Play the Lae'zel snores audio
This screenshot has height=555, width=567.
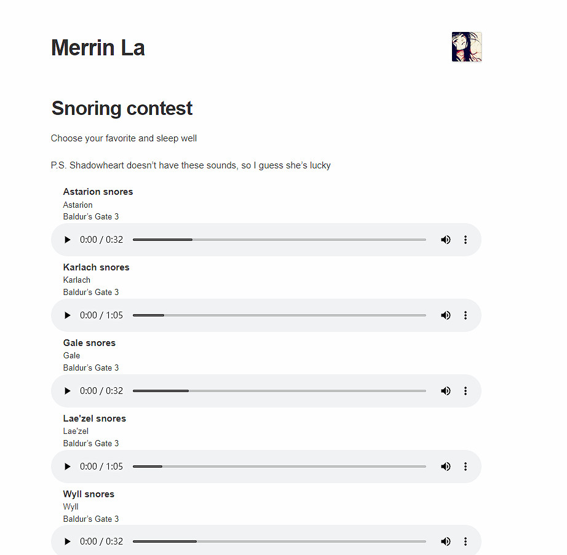[68, 466]
